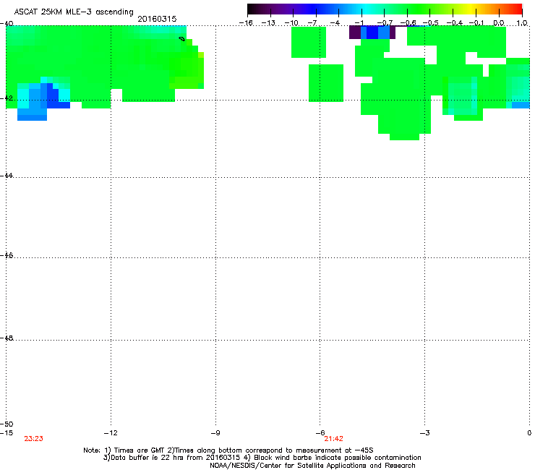Screen dimensions: 535x470
Task: Select the 1.0 color scale label
Action: [522, 23]
